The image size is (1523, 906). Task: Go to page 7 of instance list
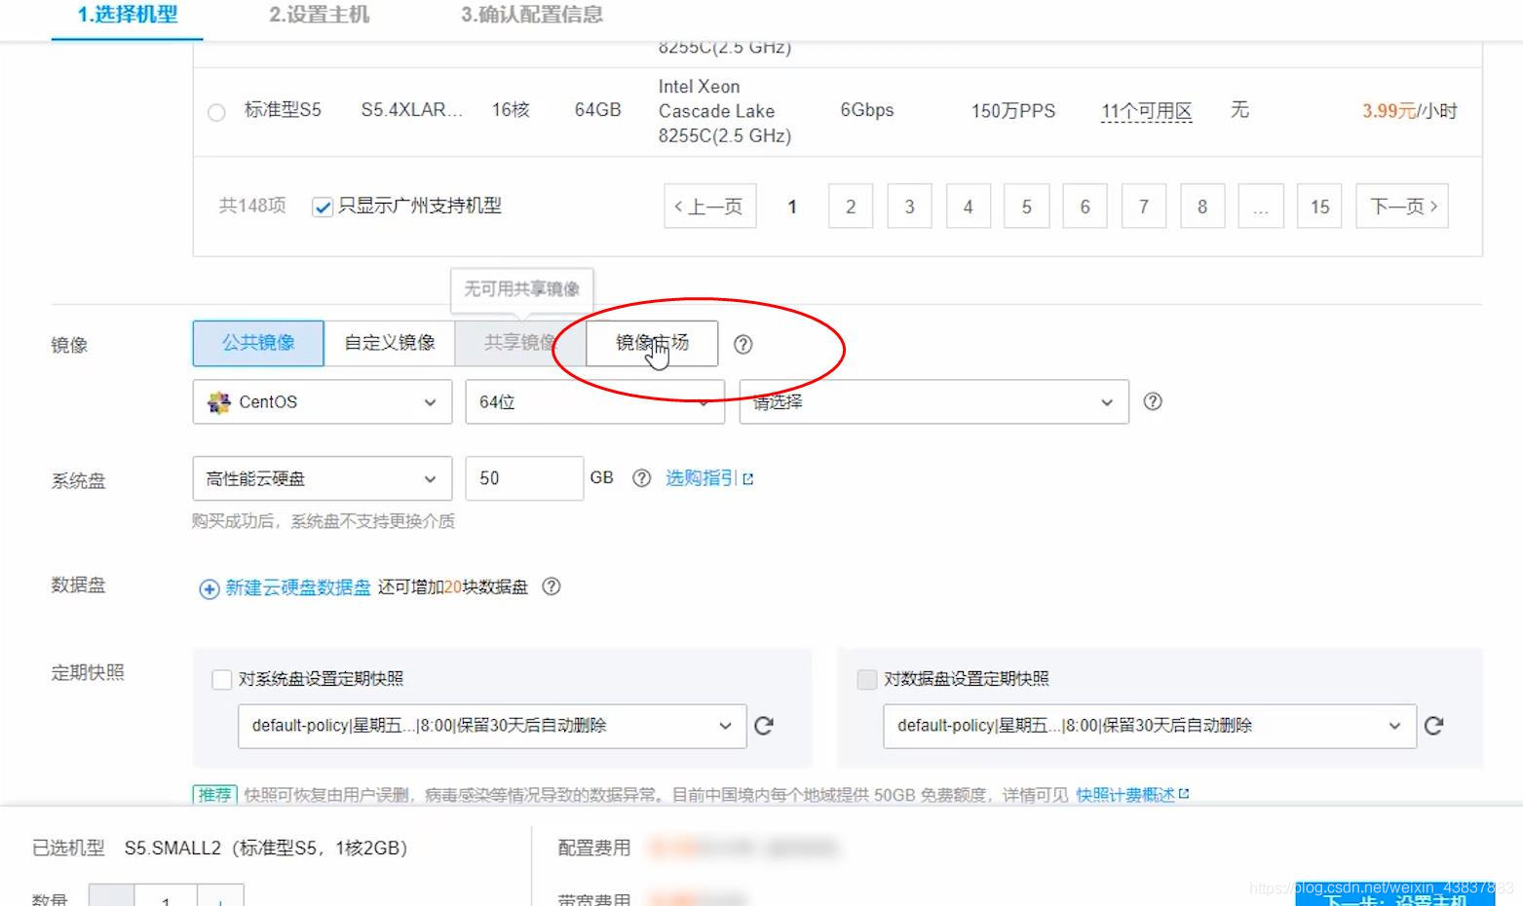tap(1144, 207)
